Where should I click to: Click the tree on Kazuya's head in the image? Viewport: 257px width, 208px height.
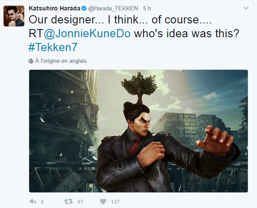pos(139,87)
